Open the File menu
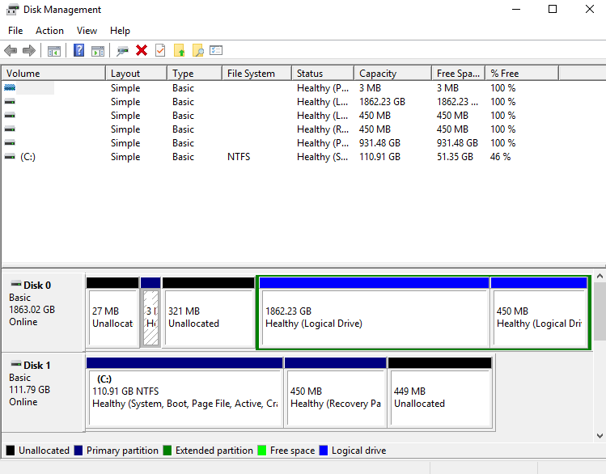This screenshot has height=474, width=606. [x=15, y=31]
